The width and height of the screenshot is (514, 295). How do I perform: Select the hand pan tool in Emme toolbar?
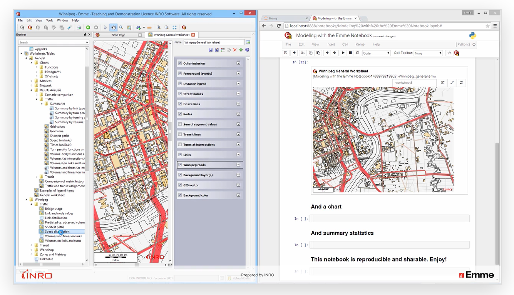113,27
